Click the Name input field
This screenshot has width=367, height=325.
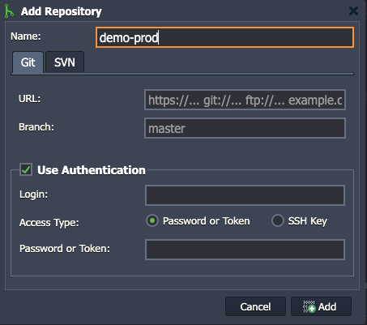(224, 37)
